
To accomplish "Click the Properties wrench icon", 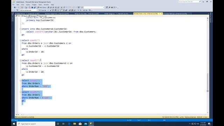I will 110,7.
